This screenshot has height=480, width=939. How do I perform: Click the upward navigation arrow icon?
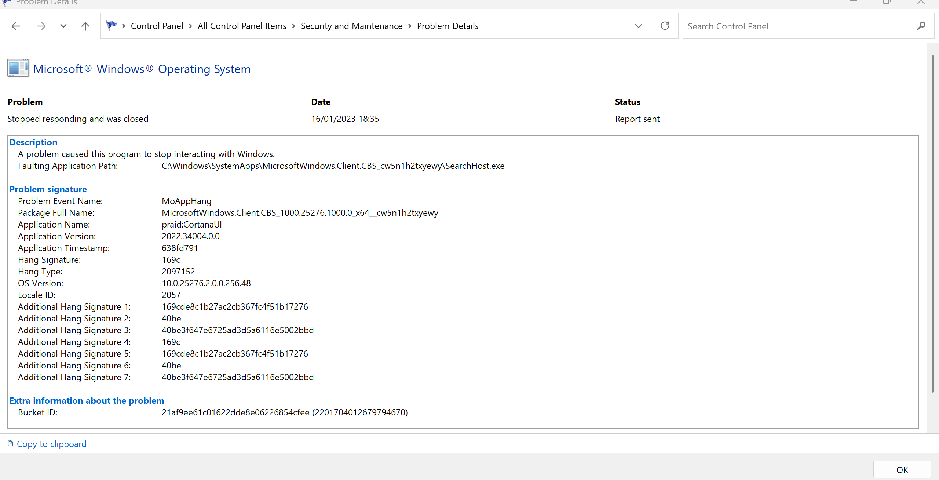point(85,26)
